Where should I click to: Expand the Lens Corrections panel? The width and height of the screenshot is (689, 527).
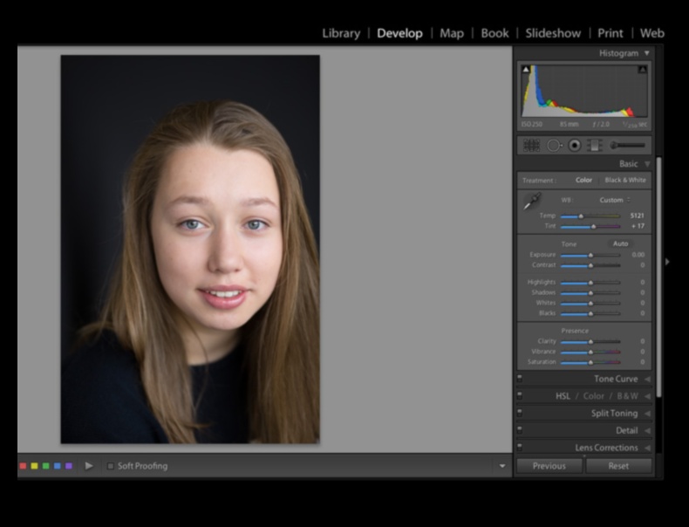click(647, 448)
